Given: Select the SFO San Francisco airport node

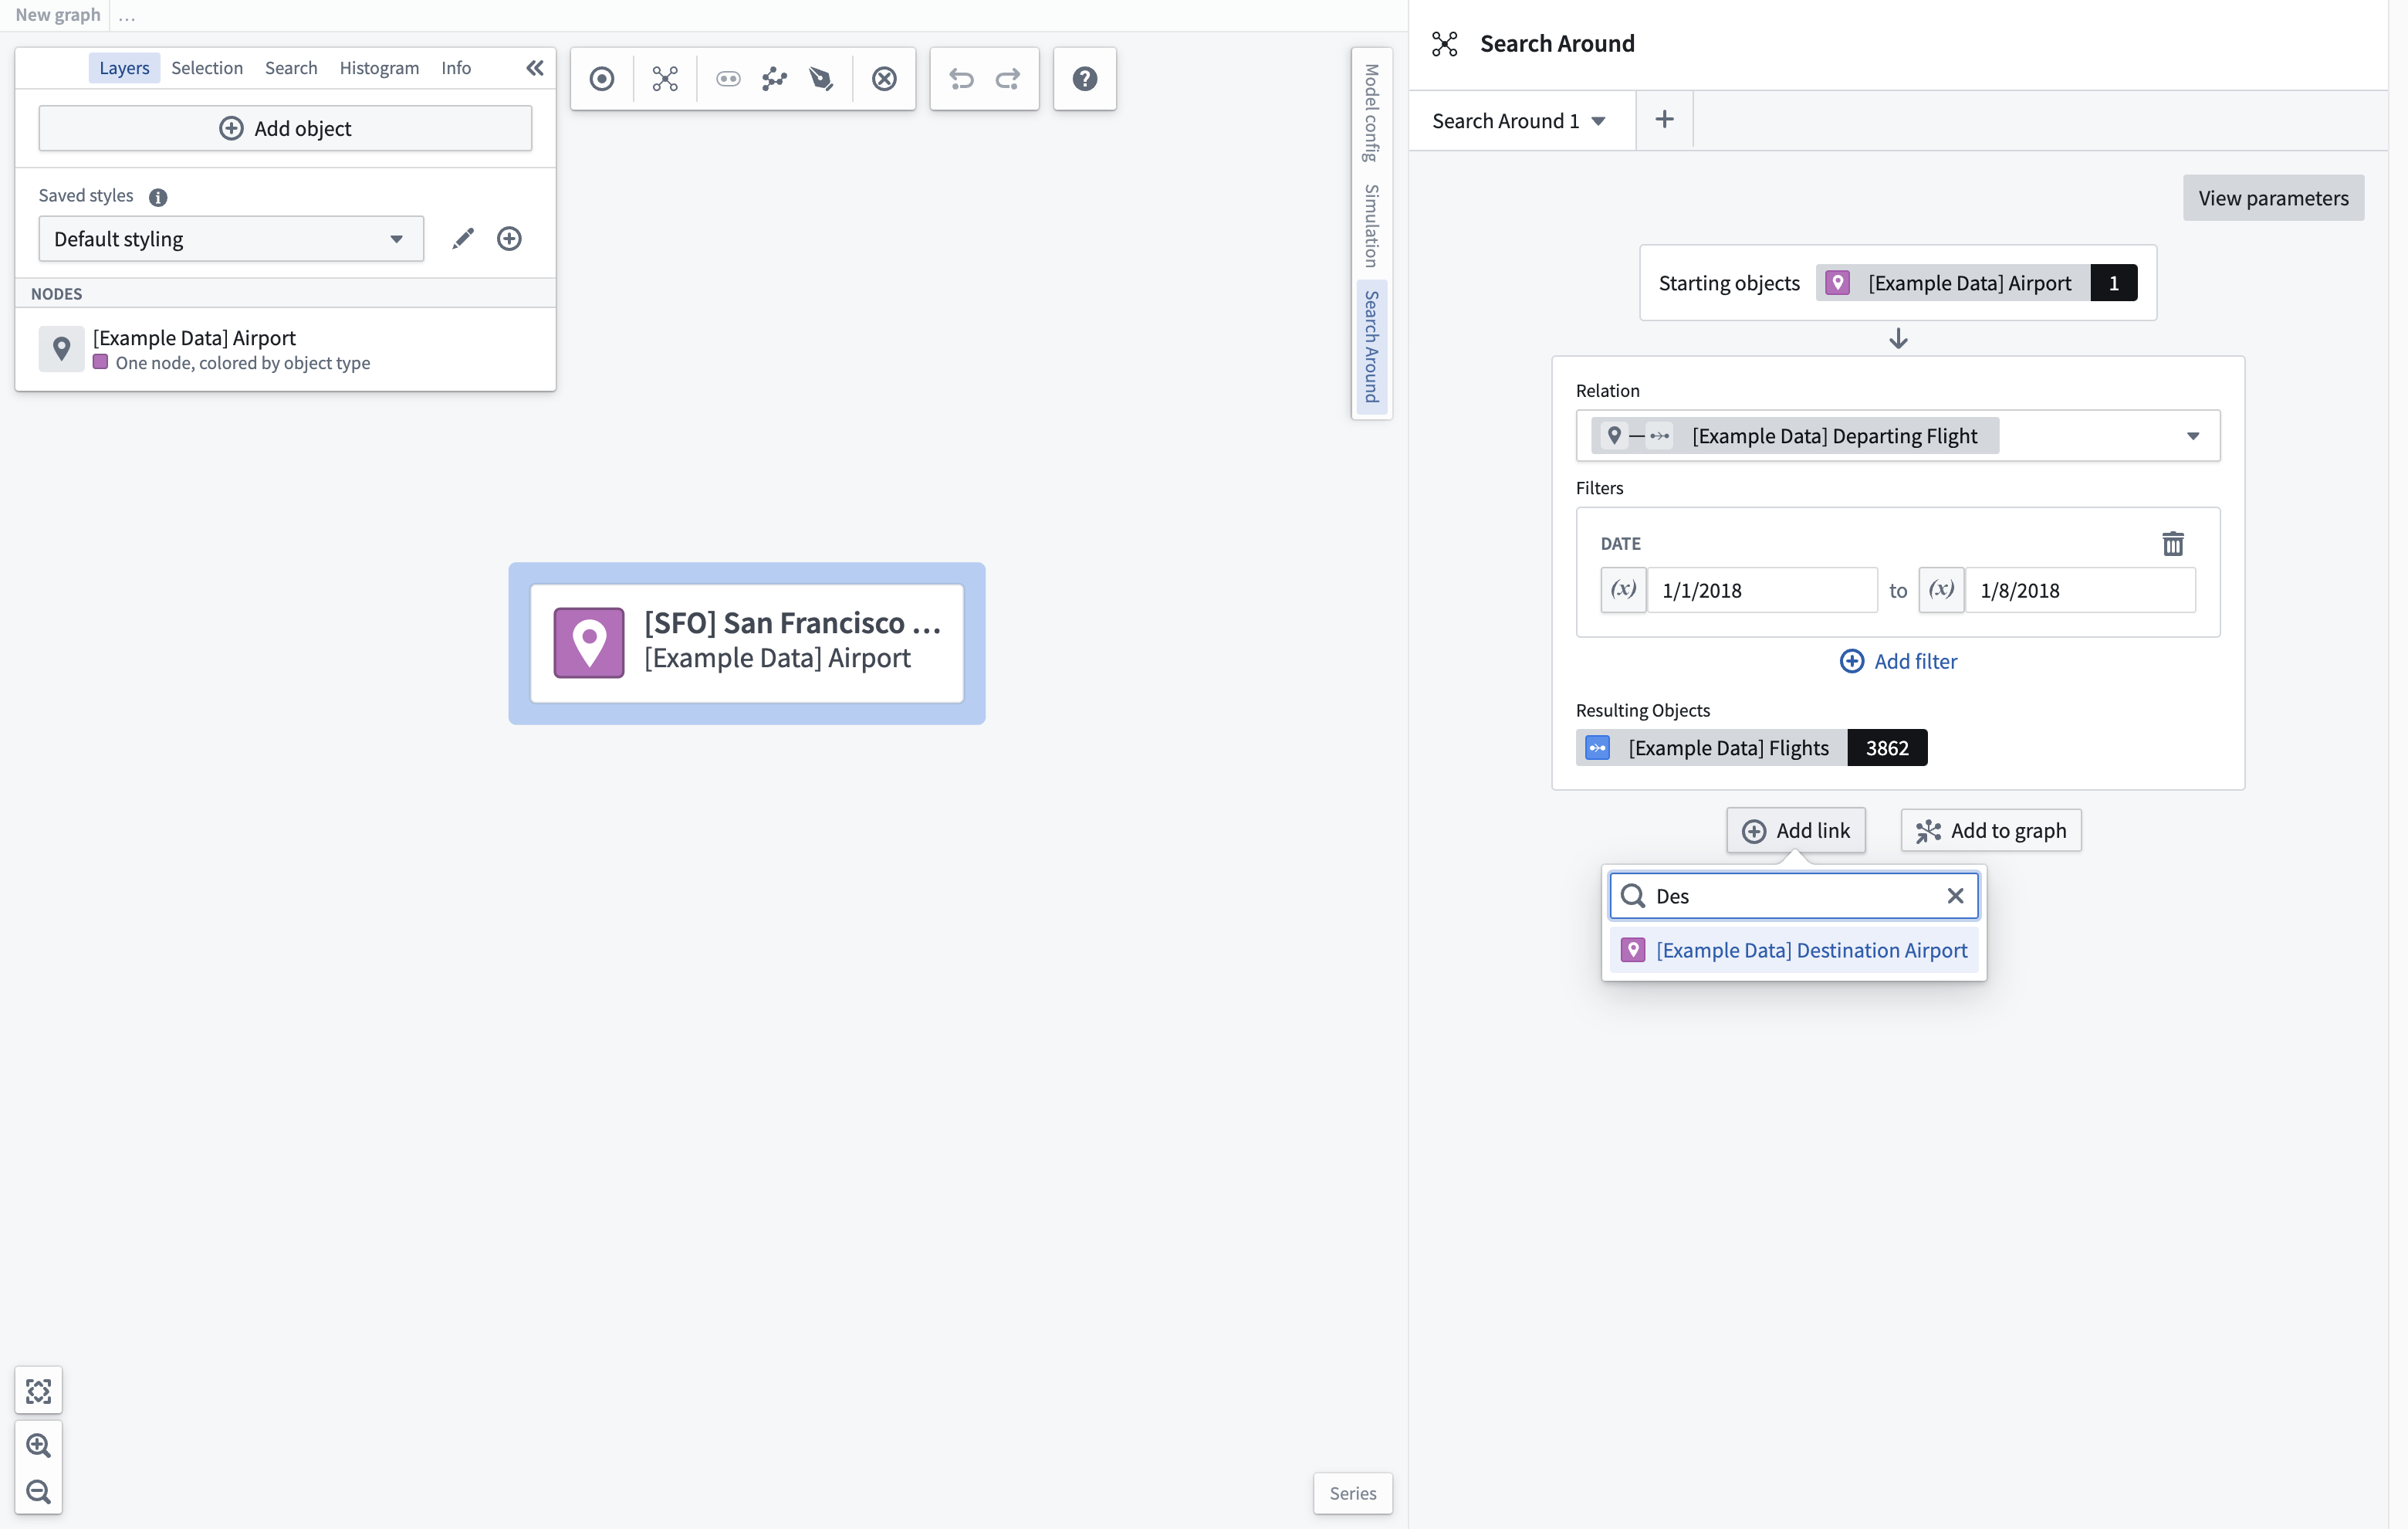Looking at the screenshot, I should pyautogui.click(x=747, y=643).
